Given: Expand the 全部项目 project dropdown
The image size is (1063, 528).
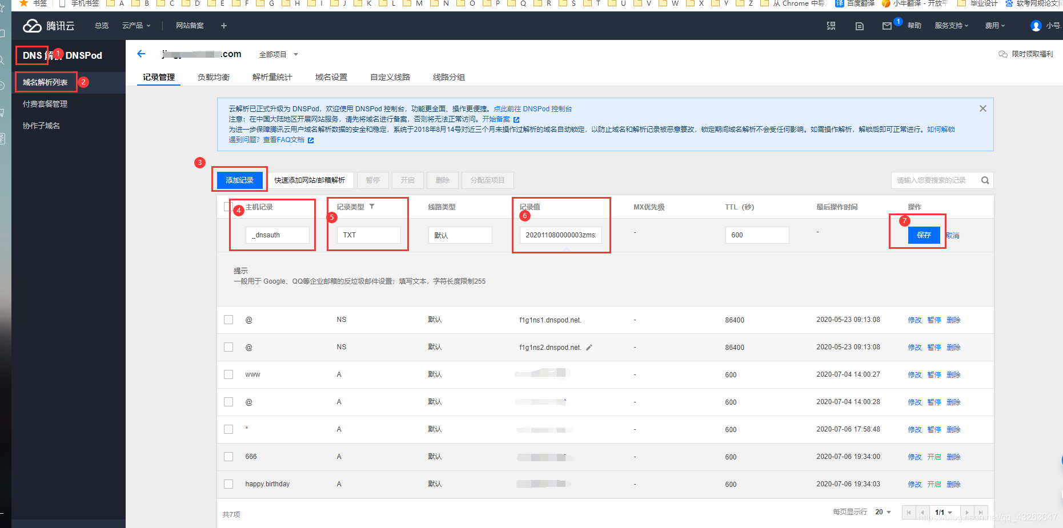Looking at the screenshot, I should [x=278, y=54].
